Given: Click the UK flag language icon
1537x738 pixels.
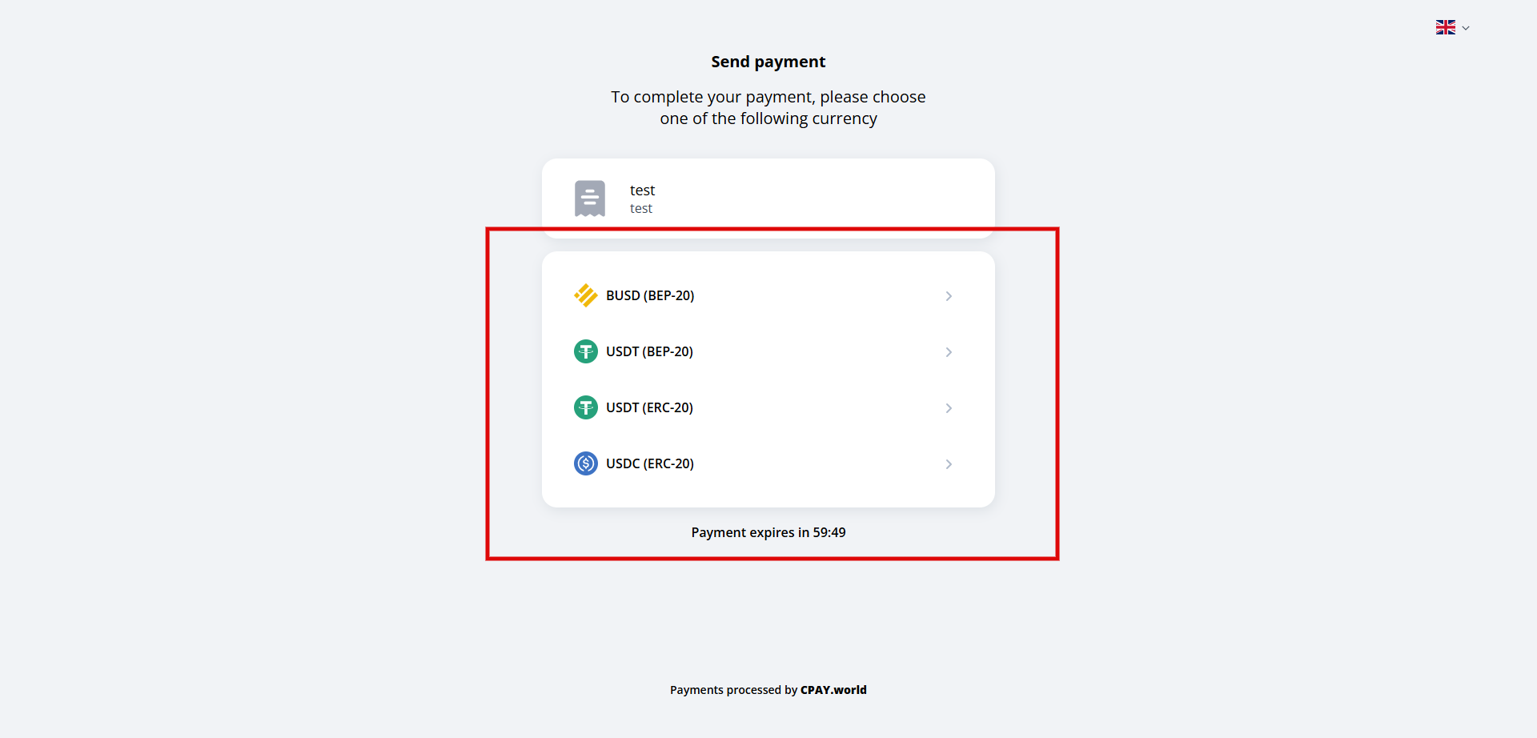Looking at the screenshot, I should click(x=1445, y=27).
